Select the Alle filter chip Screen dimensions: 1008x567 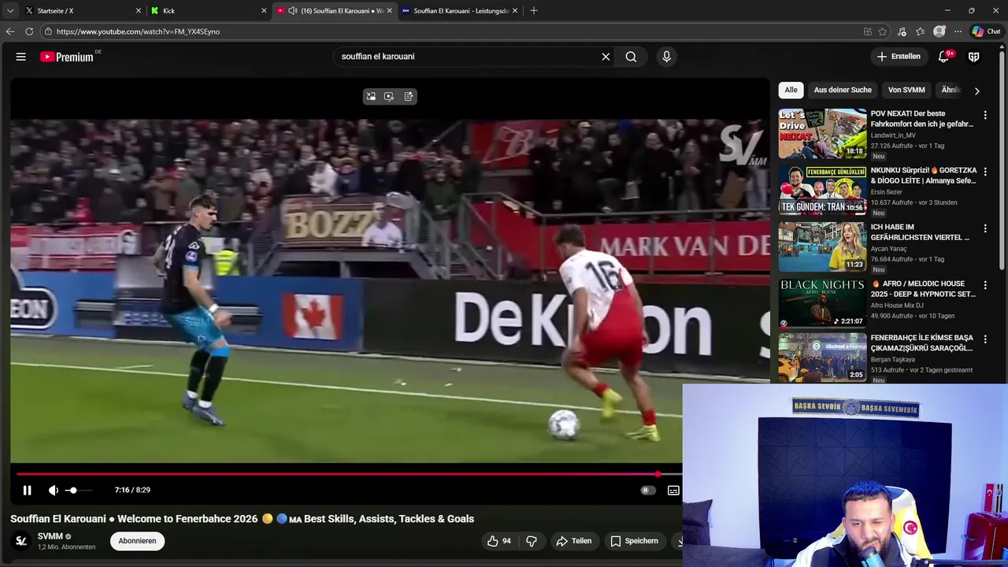(791, 90)
